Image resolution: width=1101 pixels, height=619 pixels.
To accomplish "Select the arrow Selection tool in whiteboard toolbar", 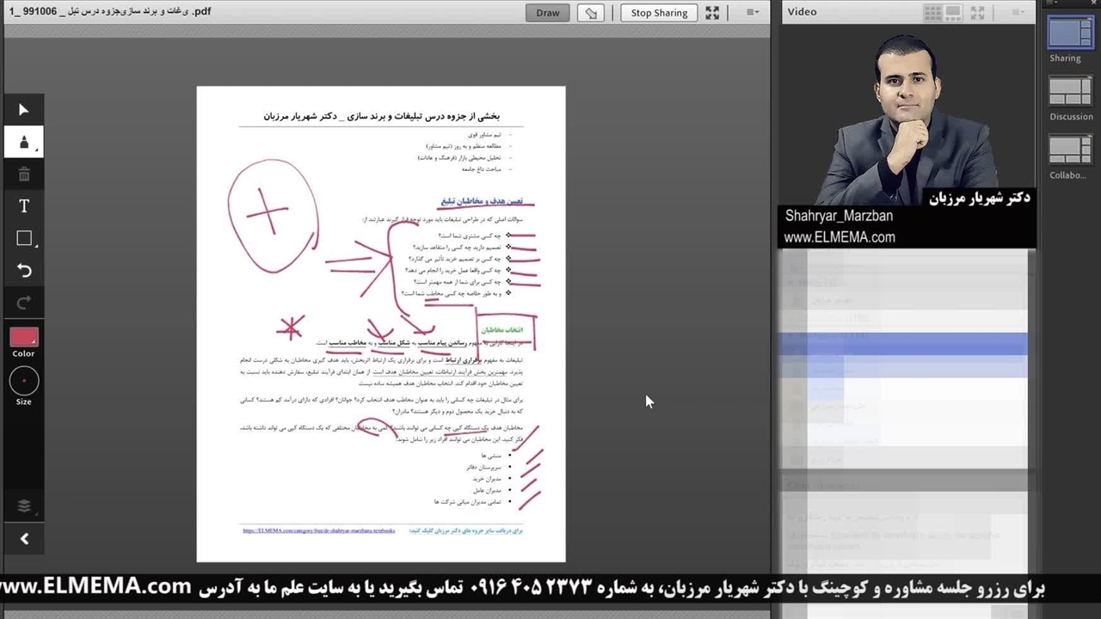I will [24, 110].
